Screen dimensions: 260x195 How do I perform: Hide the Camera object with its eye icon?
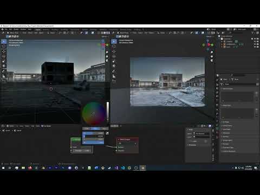tap(255, 42)
